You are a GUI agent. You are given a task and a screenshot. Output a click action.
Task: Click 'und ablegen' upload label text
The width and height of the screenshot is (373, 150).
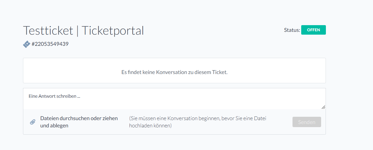(54, 126)
